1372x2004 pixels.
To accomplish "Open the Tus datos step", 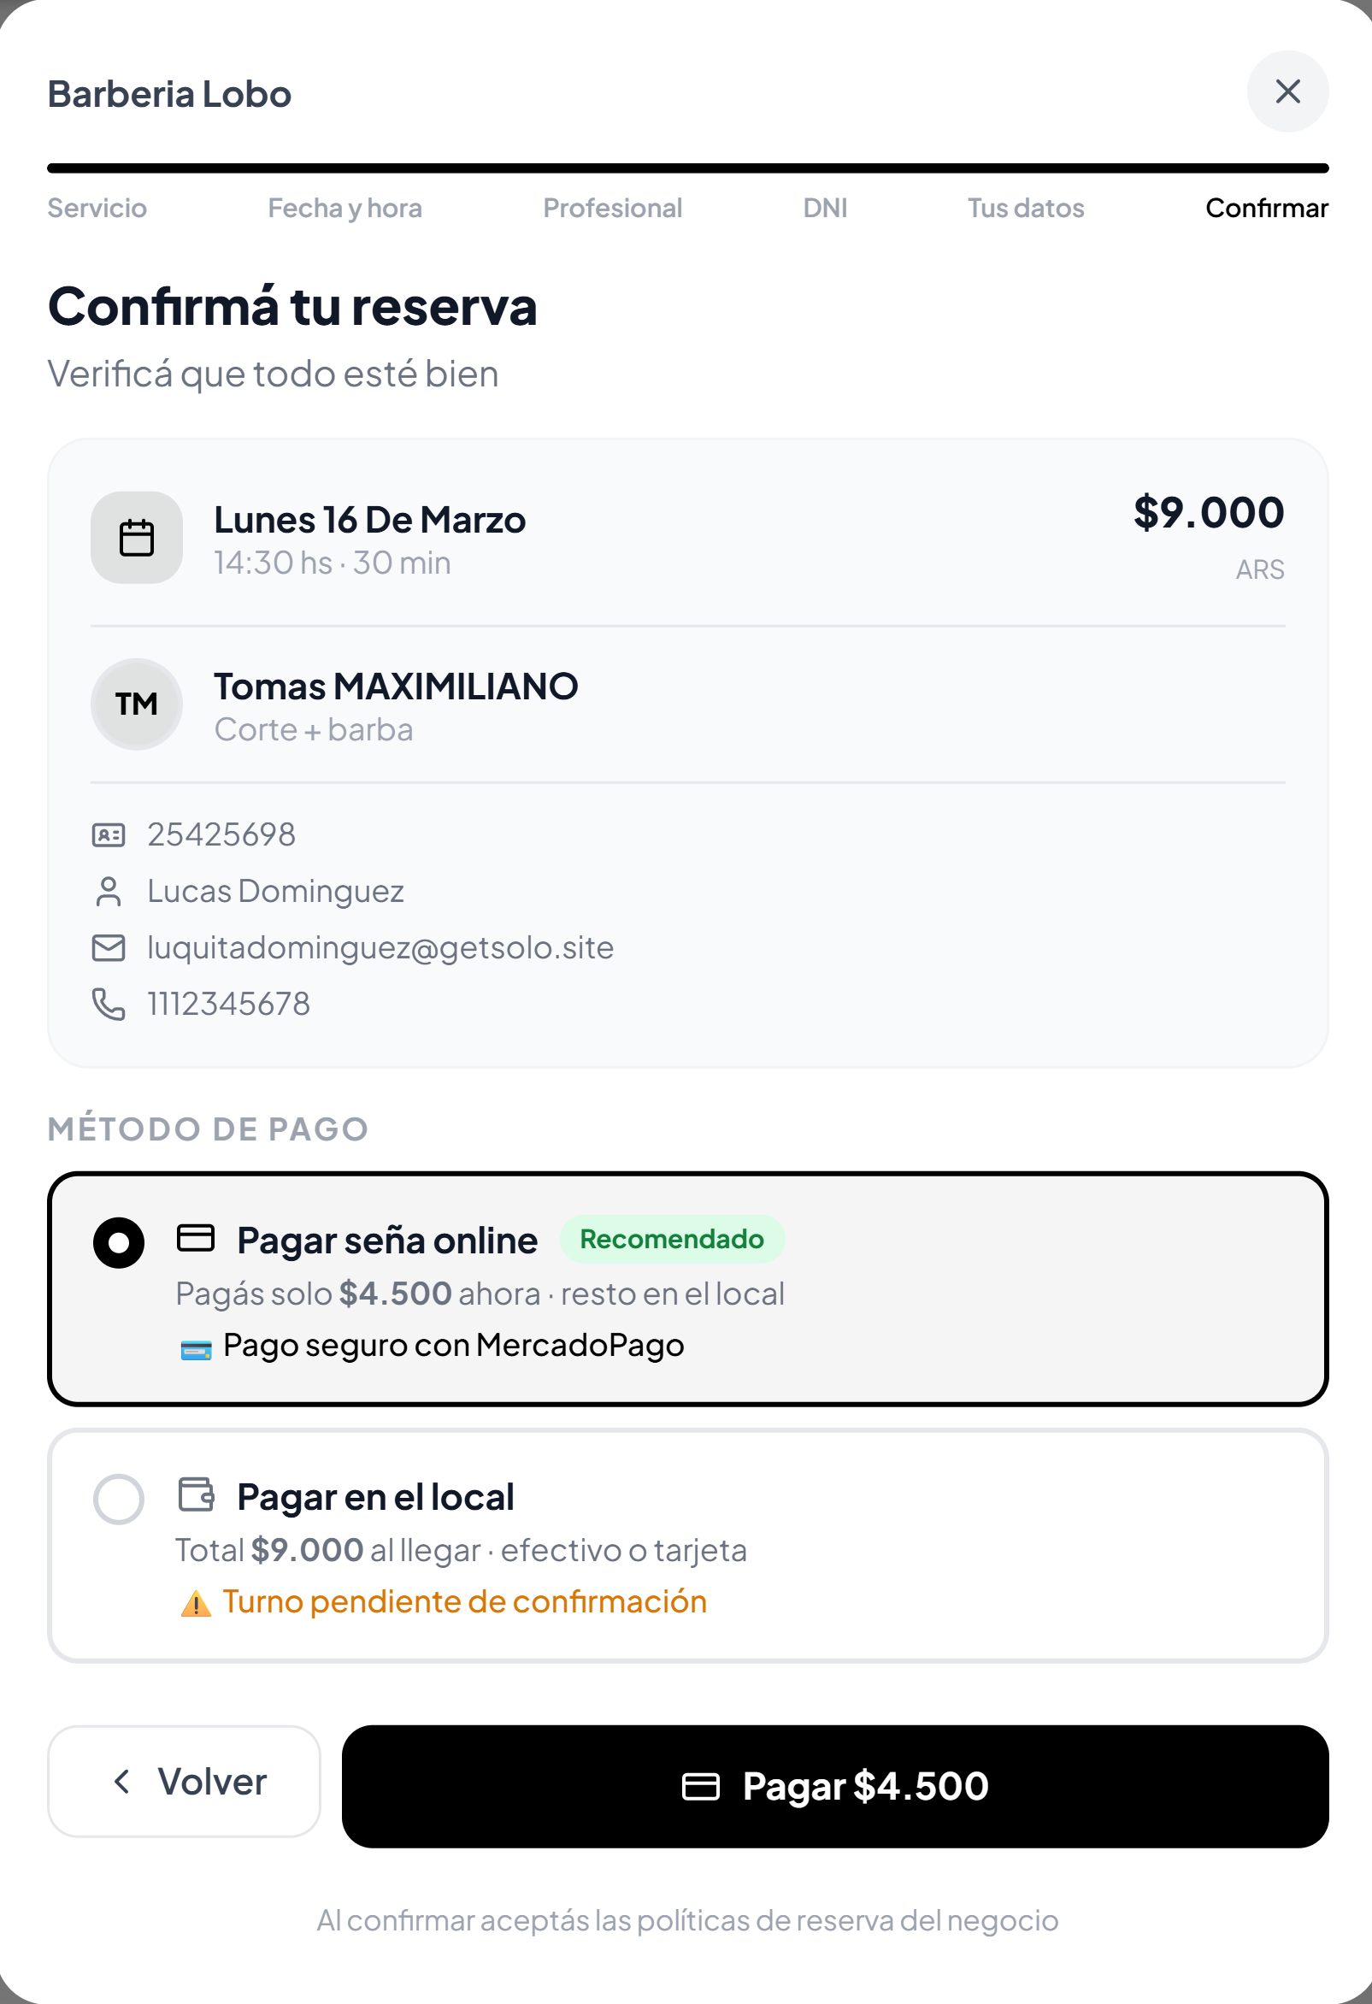I will click(1026, 207).
